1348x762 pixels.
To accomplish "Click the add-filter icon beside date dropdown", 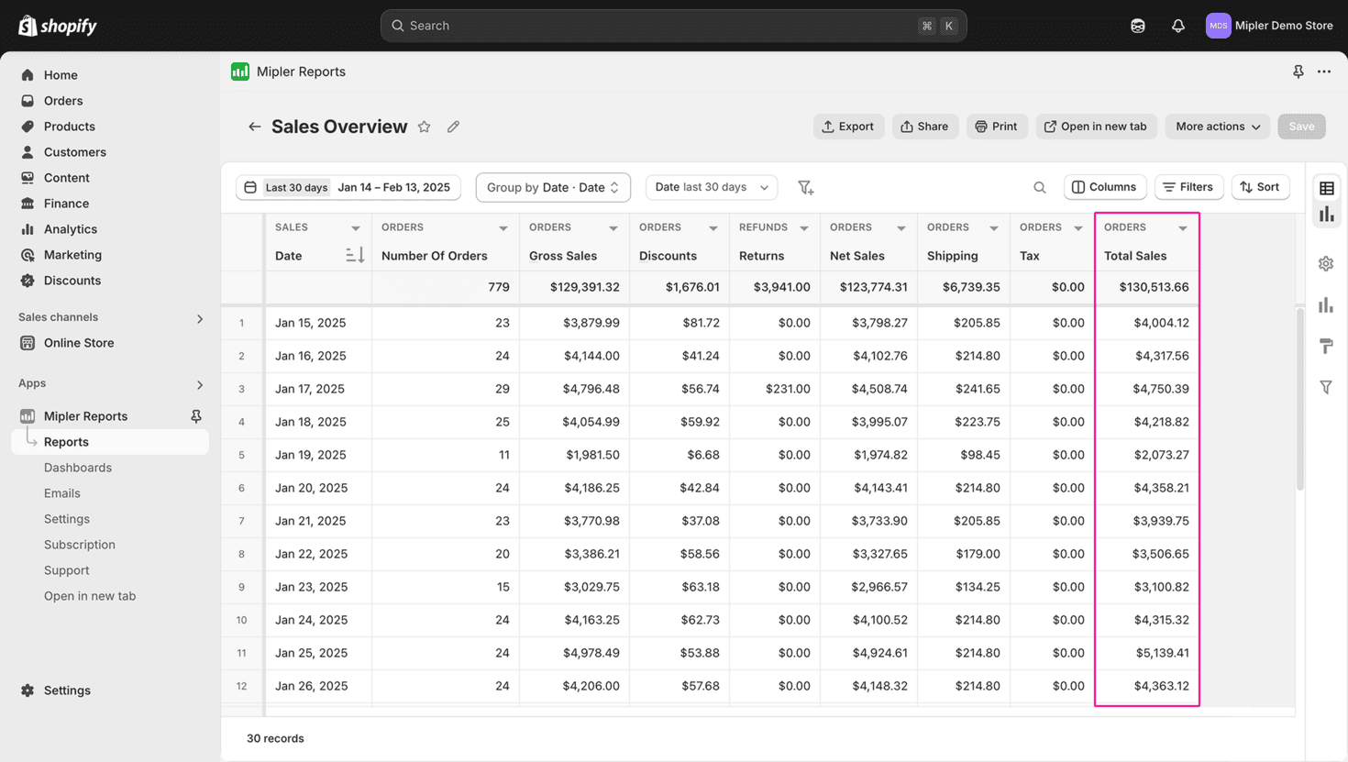I will click(806, 187).
